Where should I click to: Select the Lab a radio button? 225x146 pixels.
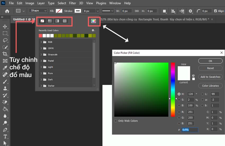pyautogui.click(x=202, y=100)
